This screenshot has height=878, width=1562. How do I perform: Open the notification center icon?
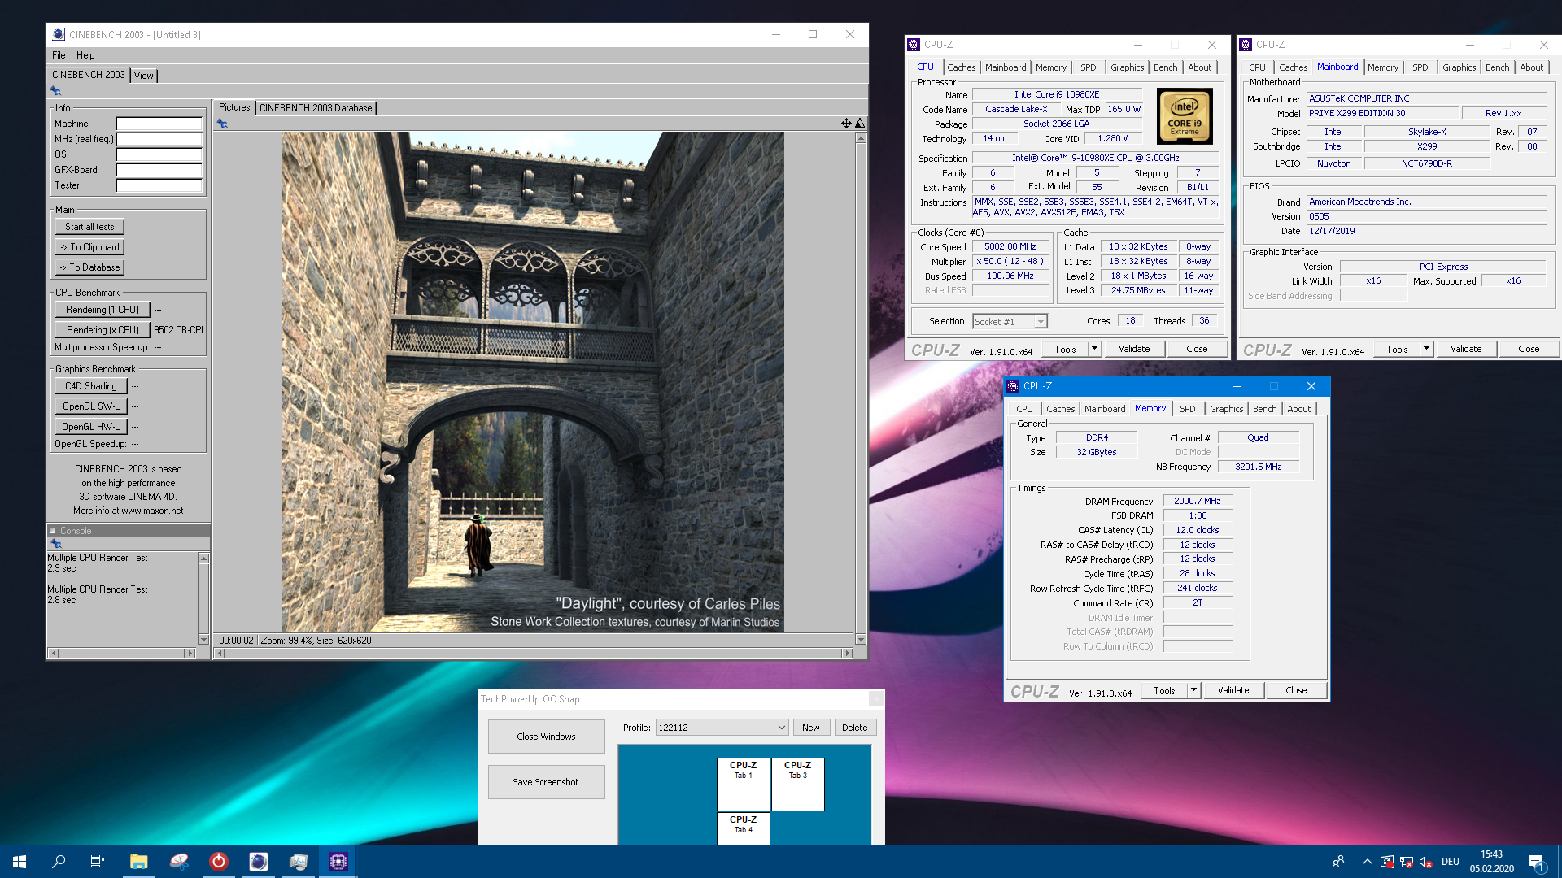1536,862
